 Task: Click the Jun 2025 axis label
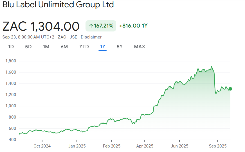tap(179, 146)
